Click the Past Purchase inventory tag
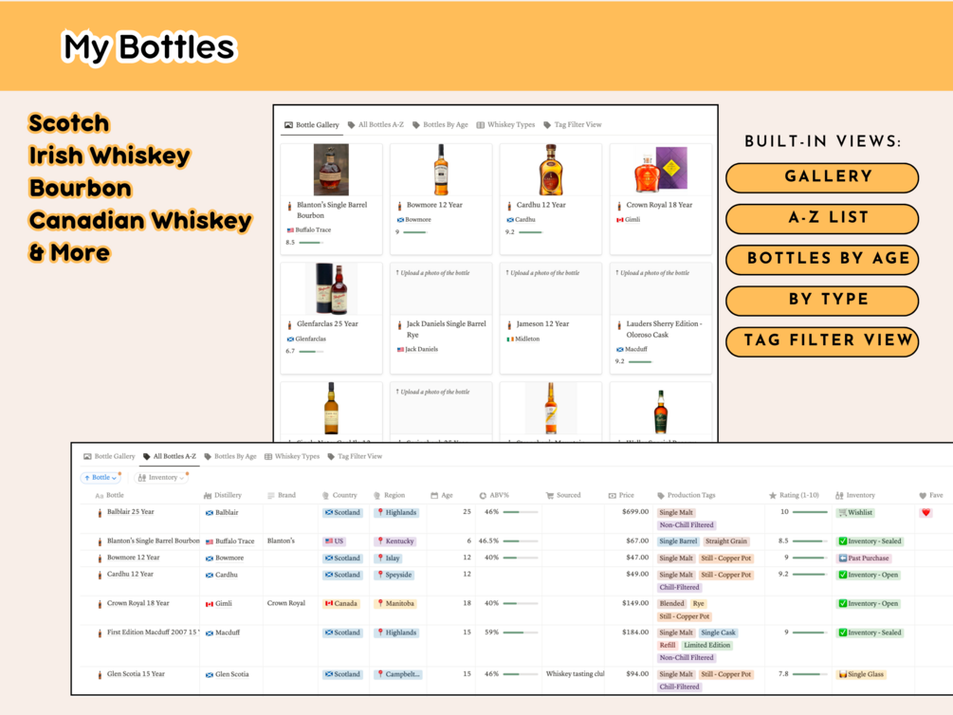 point(864,559)
